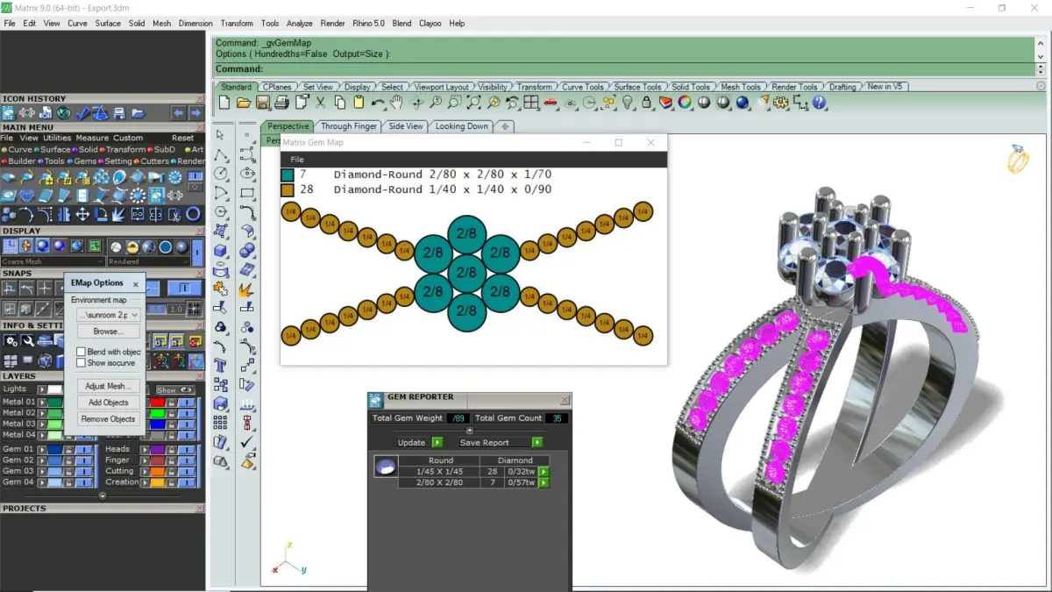Click the move four-arrows icon in Main Menu
This screenshot has width=1052, height=592.
coord(82,215)
